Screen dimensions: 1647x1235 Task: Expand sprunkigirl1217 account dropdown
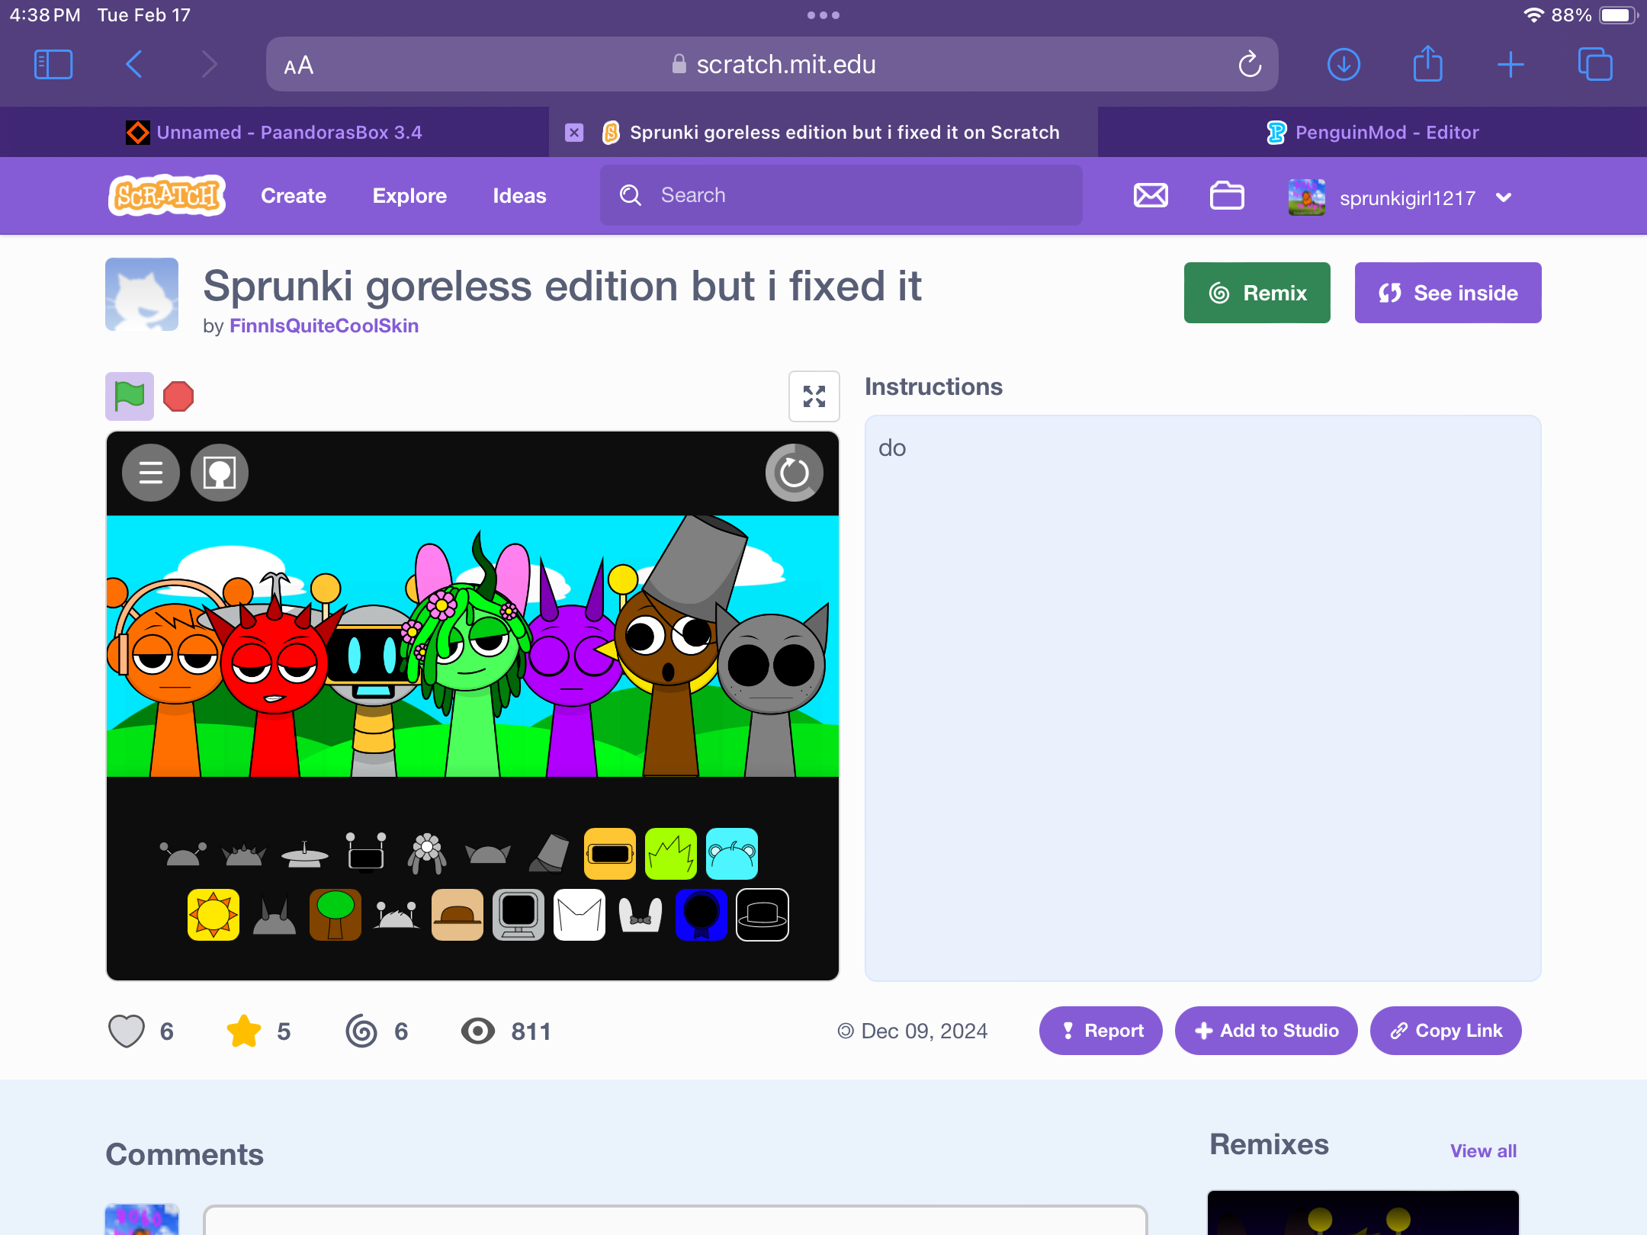pyautogui.click(x=1504, y=197)
